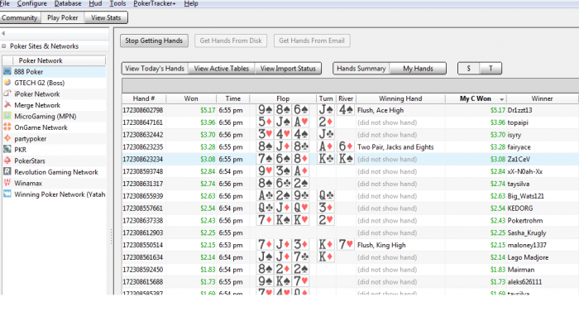
Task: Select hand 172308623235 row
Action: [x=350, y=147]
